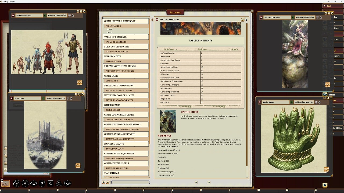Image resolution: width=344 pixels, height=193 pixels.
Task: Roll the d20 die in the dice tray
Action: 17,183
